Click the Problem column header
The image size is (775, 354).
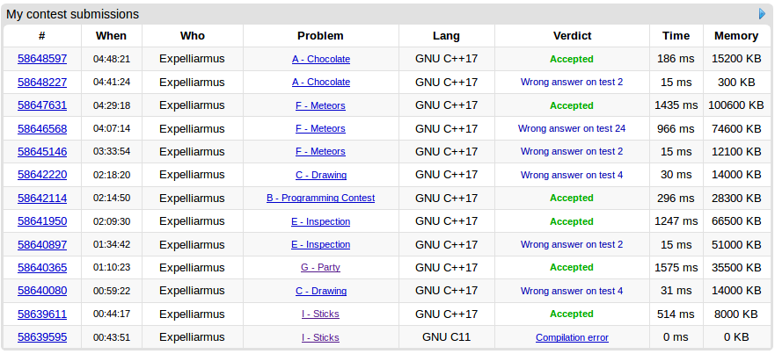tap(320, 36)
